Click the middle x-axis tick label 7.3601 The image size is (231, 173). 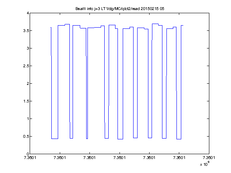pyautogui.click(x=120, y=158)
